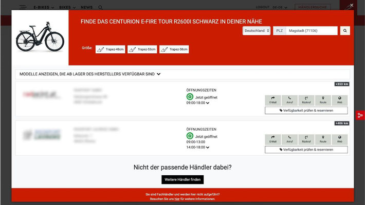The width and height of the screenshot is (365, 205).
Task: Expand opening hours 14:00-18:00 for second dealer
Action: point(197,147)
